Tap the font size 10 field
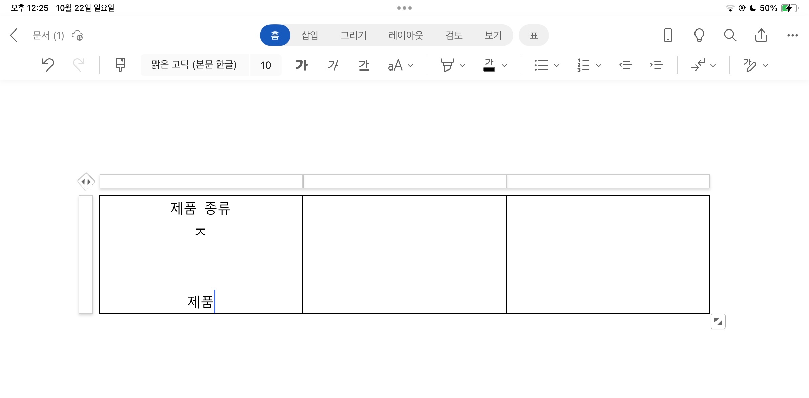 pos(266,65)
